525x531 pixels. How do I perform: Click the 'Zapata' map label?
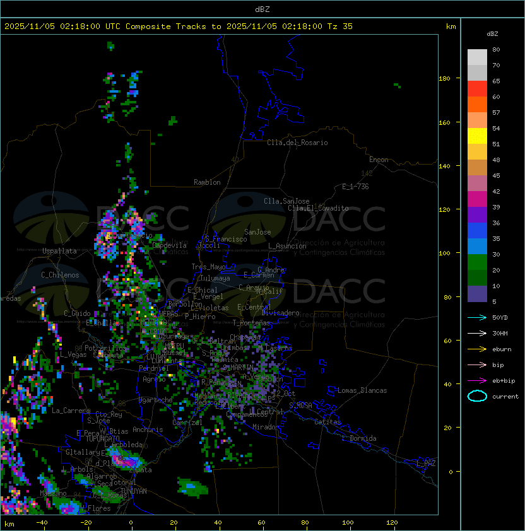pos(140,470)
